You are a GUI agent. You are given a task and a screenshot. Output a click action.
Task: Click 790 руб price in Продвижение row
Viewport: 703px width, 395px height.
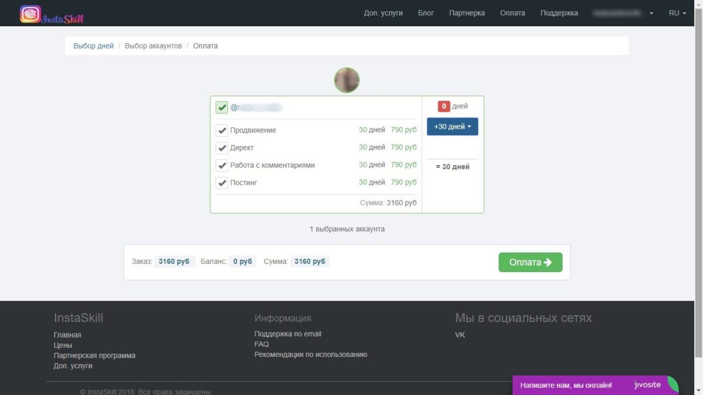pyautogui.click(x=404, y=130)
